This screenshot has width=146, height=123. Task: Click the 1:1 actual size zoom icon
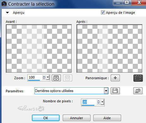point(67,78)
